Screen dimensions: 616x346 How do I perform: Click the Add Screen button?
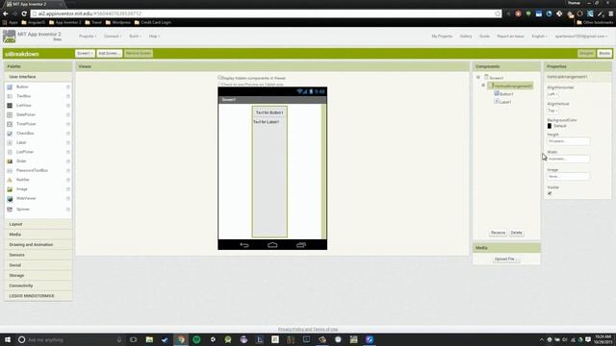tap(110, 54)
